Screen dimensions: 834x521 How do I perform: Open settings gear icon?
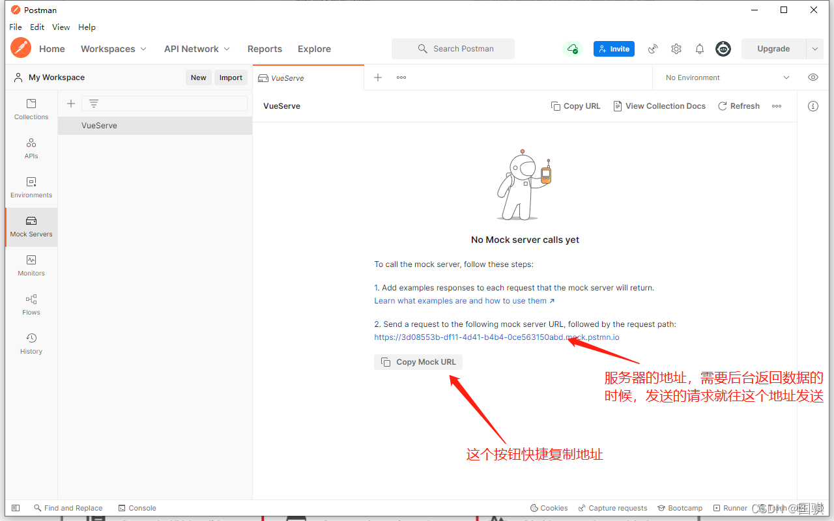coord(676,49)
